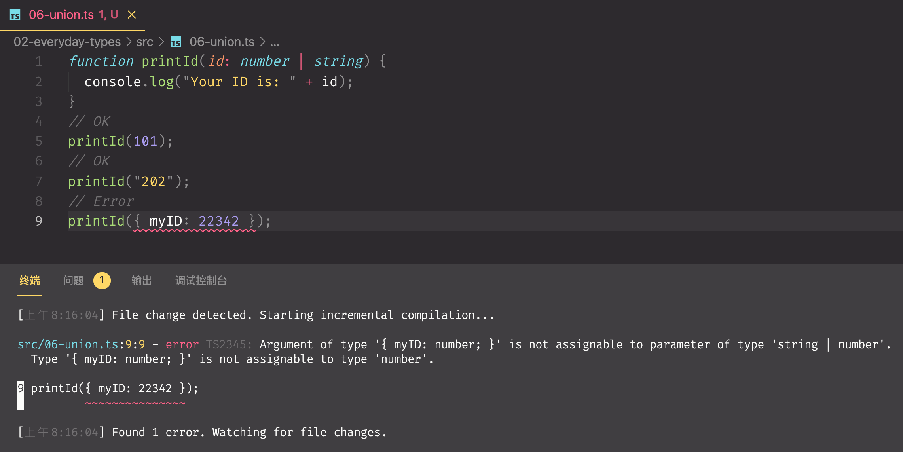The image size is (903, 452).
Task: Click the 'number' type annotation on line 1
Action: click(x=265, y=61)
